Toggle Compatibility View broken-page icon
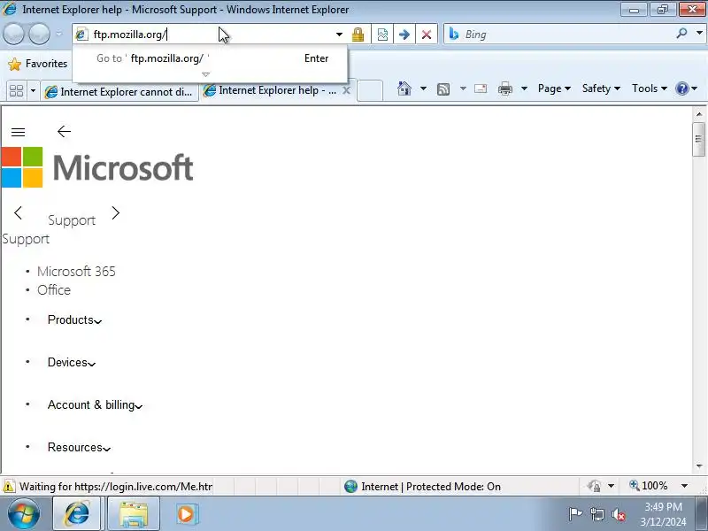The width and height of the screenshot is (708, 531). [382, 35]
